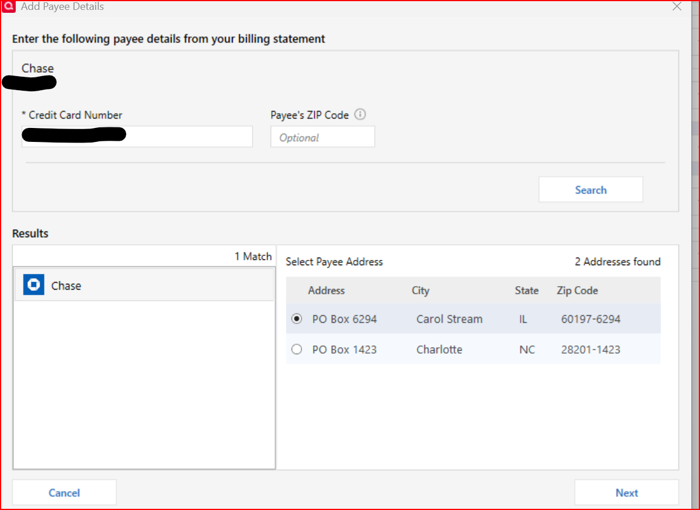Click the 'Select Payee Address' label
The image size is (700, 510).
tap(334, 262)
